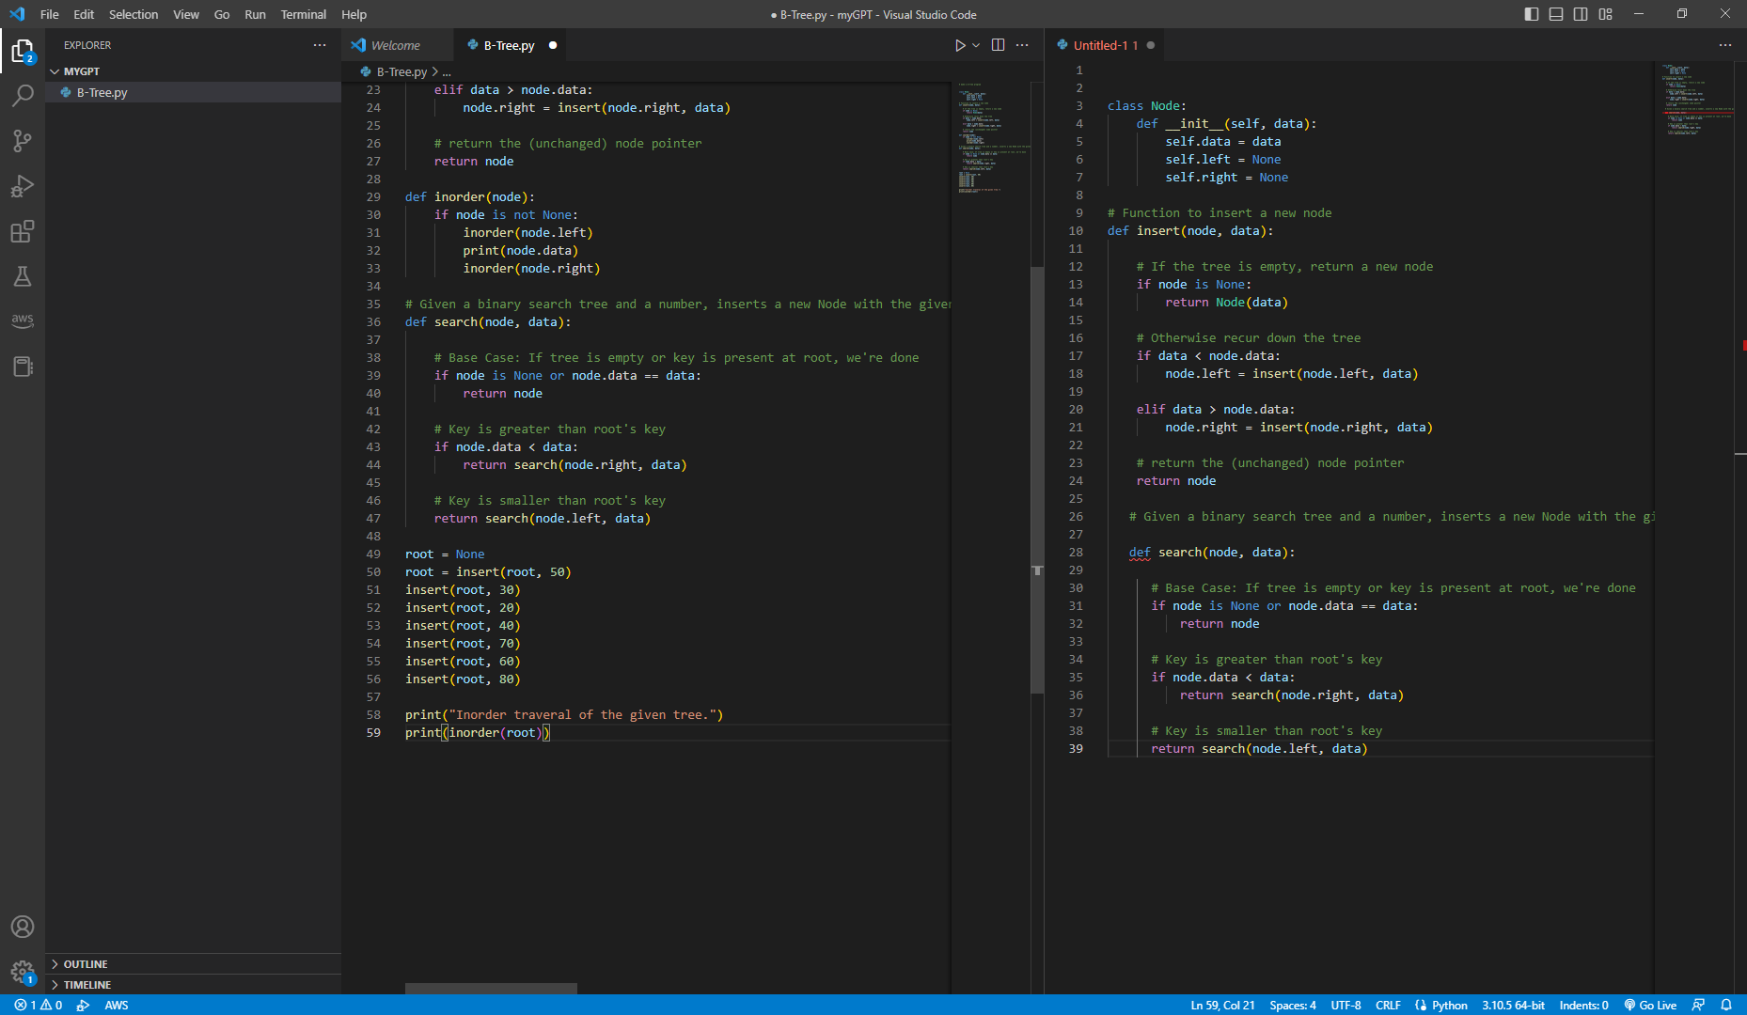Change UTF-8 encoding in status bar
Viewport: 1747px width, 1015px height.
pyautogui.click(x=1346, y=1005)
